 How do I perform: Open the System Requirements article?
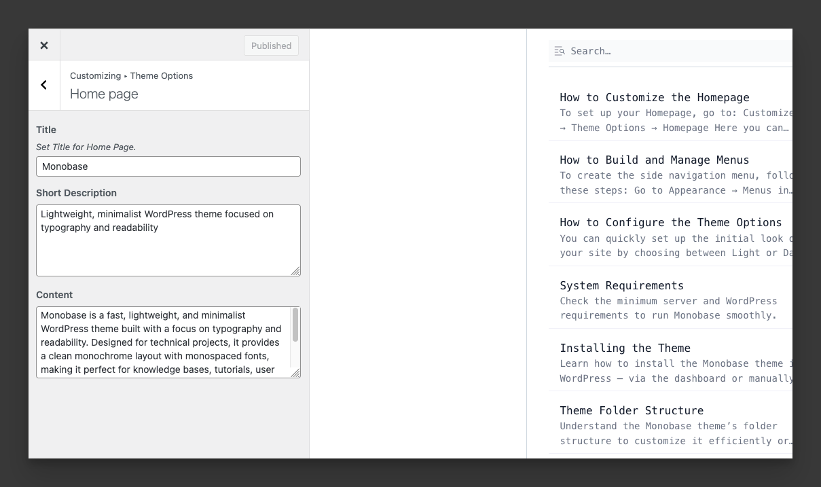tap(621, 286)
